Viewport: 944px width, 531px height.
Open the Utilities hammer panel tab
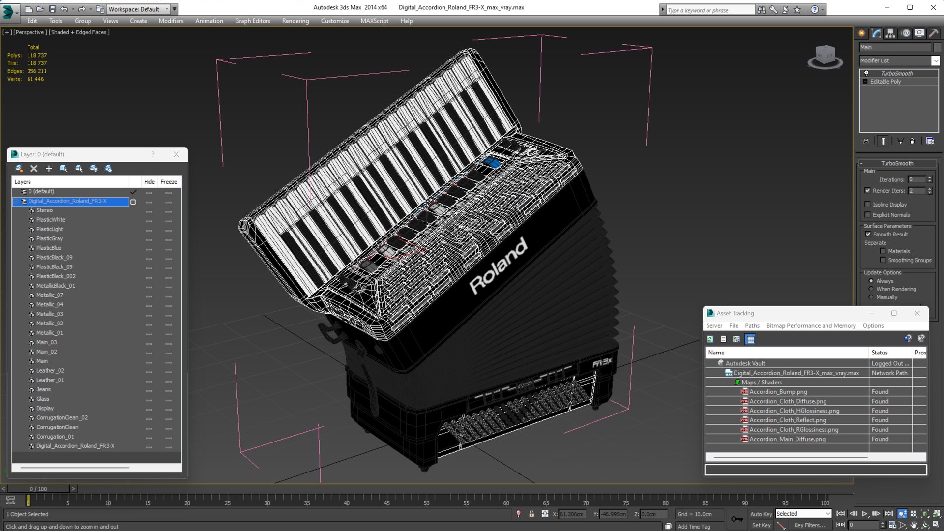(933, 33)
